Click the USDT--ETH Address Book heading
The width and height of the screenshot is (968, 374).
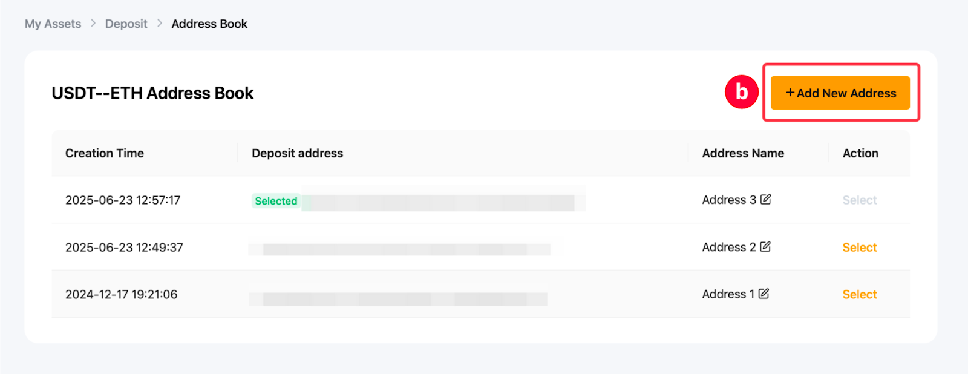tap(152, 93)
